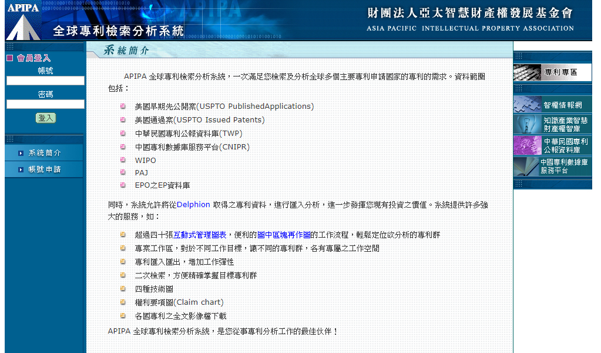Click the 帳號 account input field
Image resolution: width=601 pixels, height=353 pixels.
pos(45,81)
